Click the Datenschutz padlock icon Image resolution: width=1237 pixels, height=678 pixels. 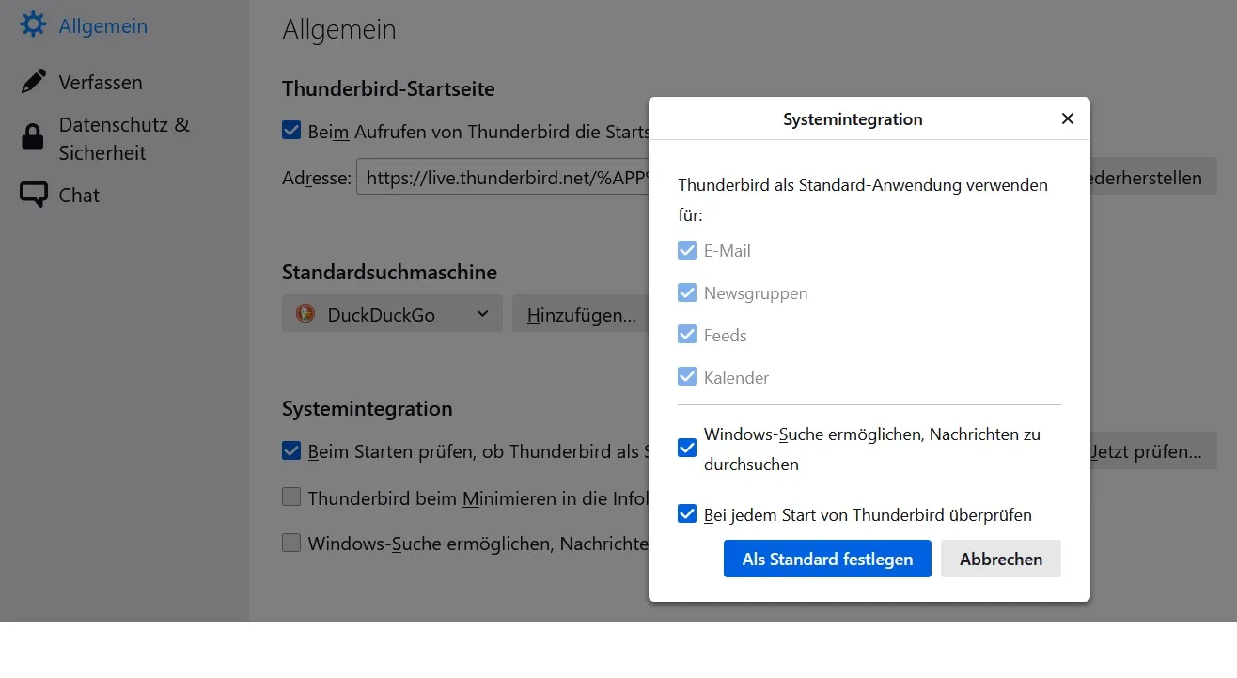[33, 137]
